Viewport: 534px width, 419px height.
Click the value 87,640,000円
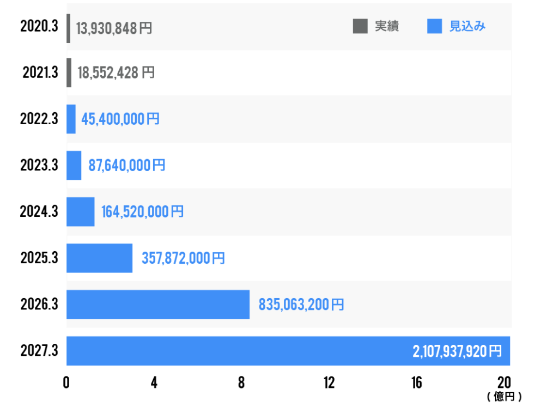point(126,166)
